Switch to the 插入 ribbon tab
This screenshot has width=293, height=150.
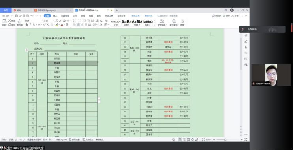(55, 16)
